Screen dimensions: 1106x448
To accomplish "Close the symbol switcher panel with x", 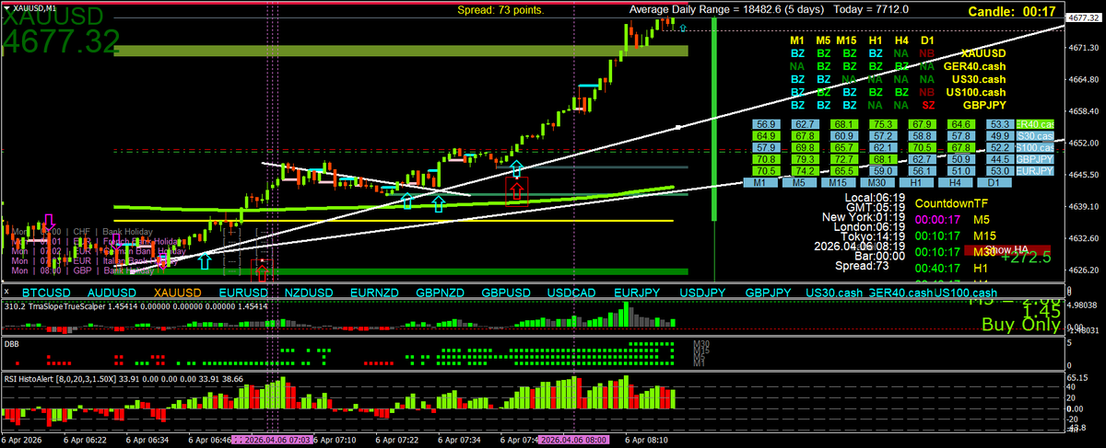I will pos(7,291).
